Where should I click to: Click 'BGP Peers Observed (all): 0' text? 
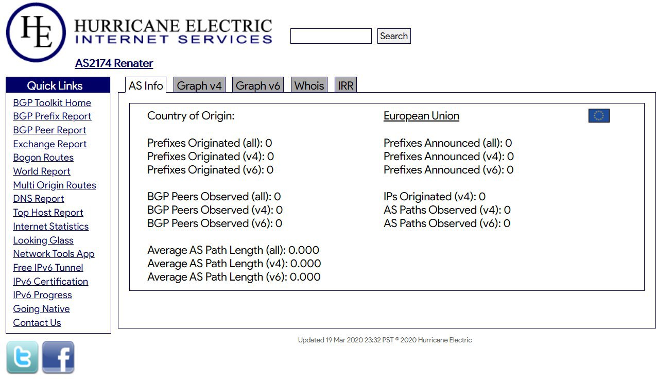pos(214,197)
